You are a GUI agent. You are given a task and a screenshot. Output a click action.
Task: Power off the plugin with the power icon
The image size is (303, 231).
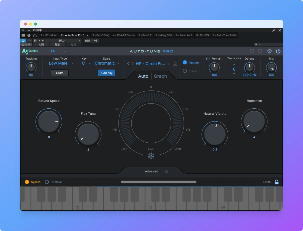278,51
